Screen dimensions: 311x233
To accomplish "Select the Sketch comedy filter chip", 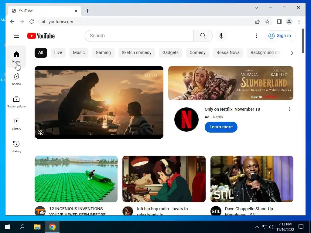I will [136, 53].
